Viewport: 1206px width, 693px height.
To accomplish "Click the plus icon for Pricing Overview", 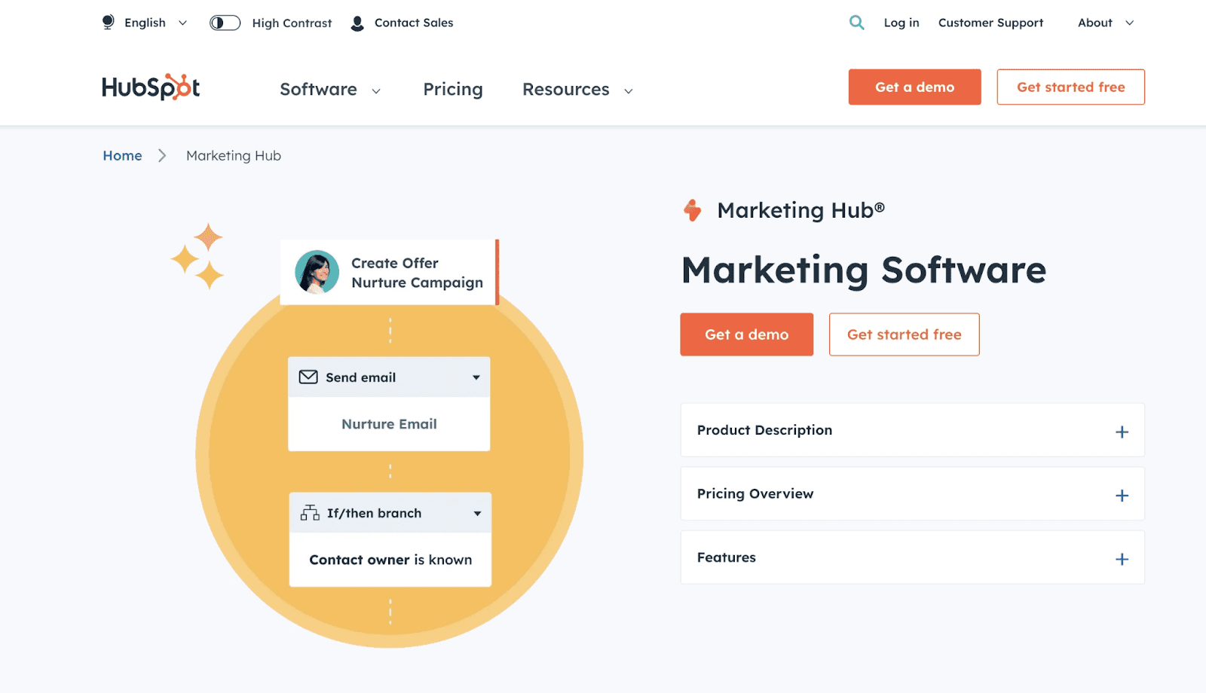I will [1122, 496].
